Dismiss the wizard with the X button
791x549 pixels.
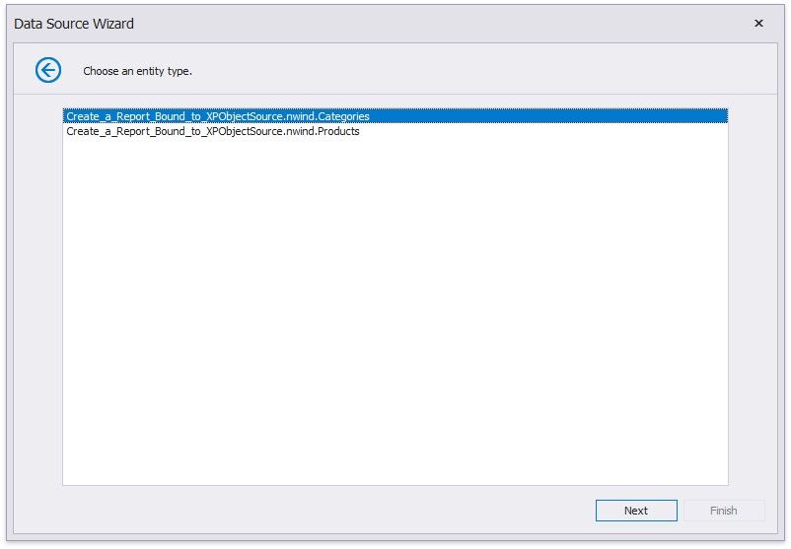(758, 23)
